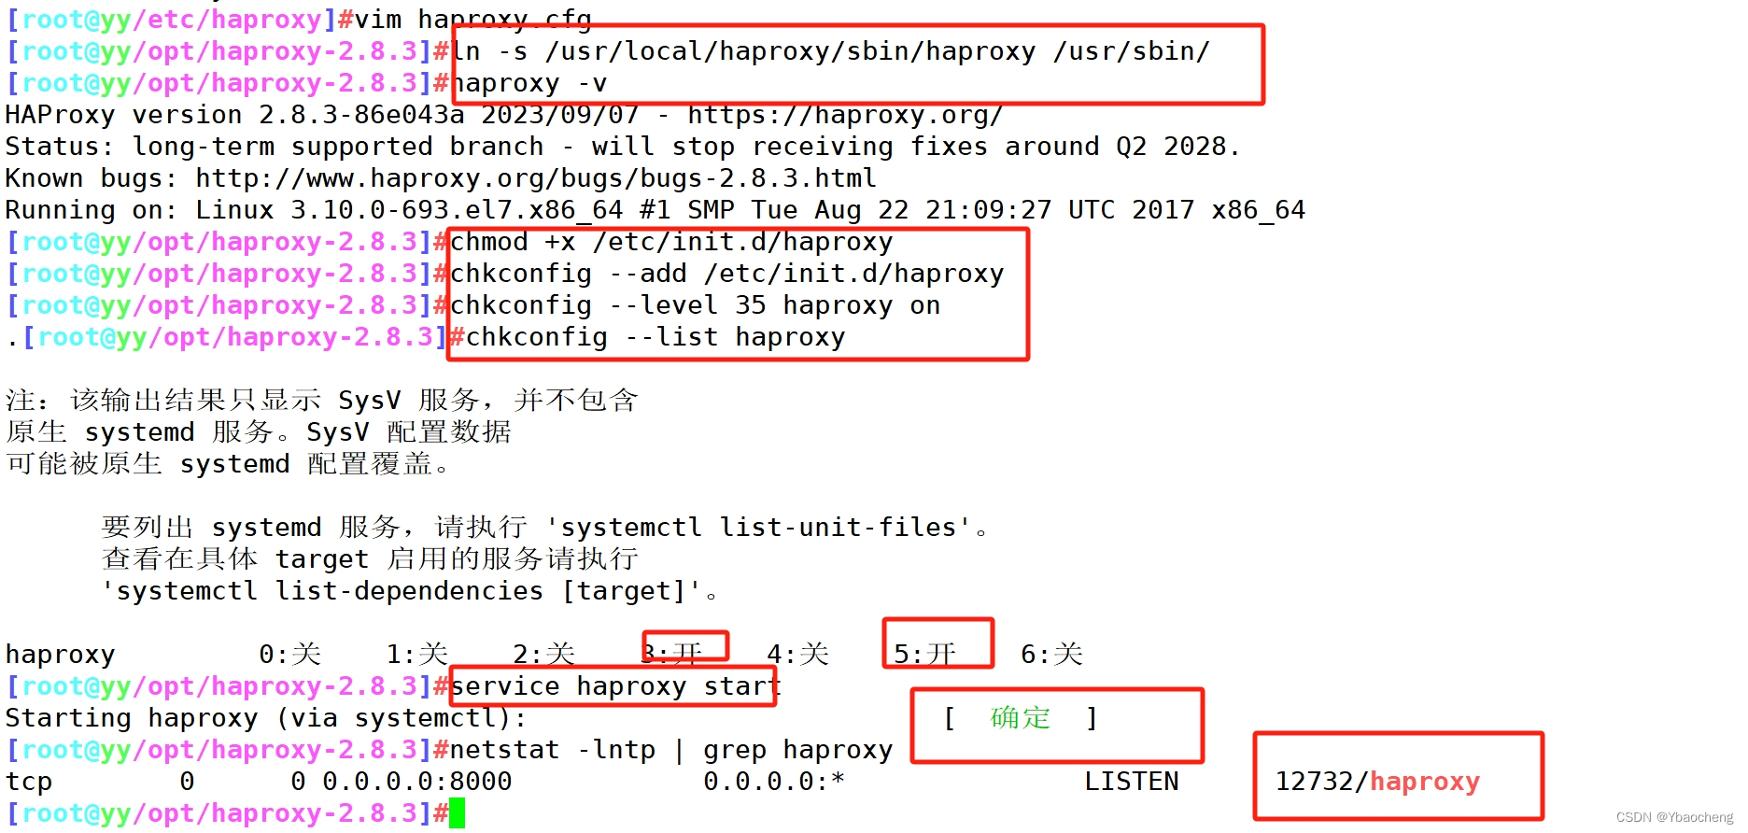Click the 'chkconfig --add /etc/init.d/haproxy' command
Screen dimensions: 1748x833
click(x=726, y=274)
